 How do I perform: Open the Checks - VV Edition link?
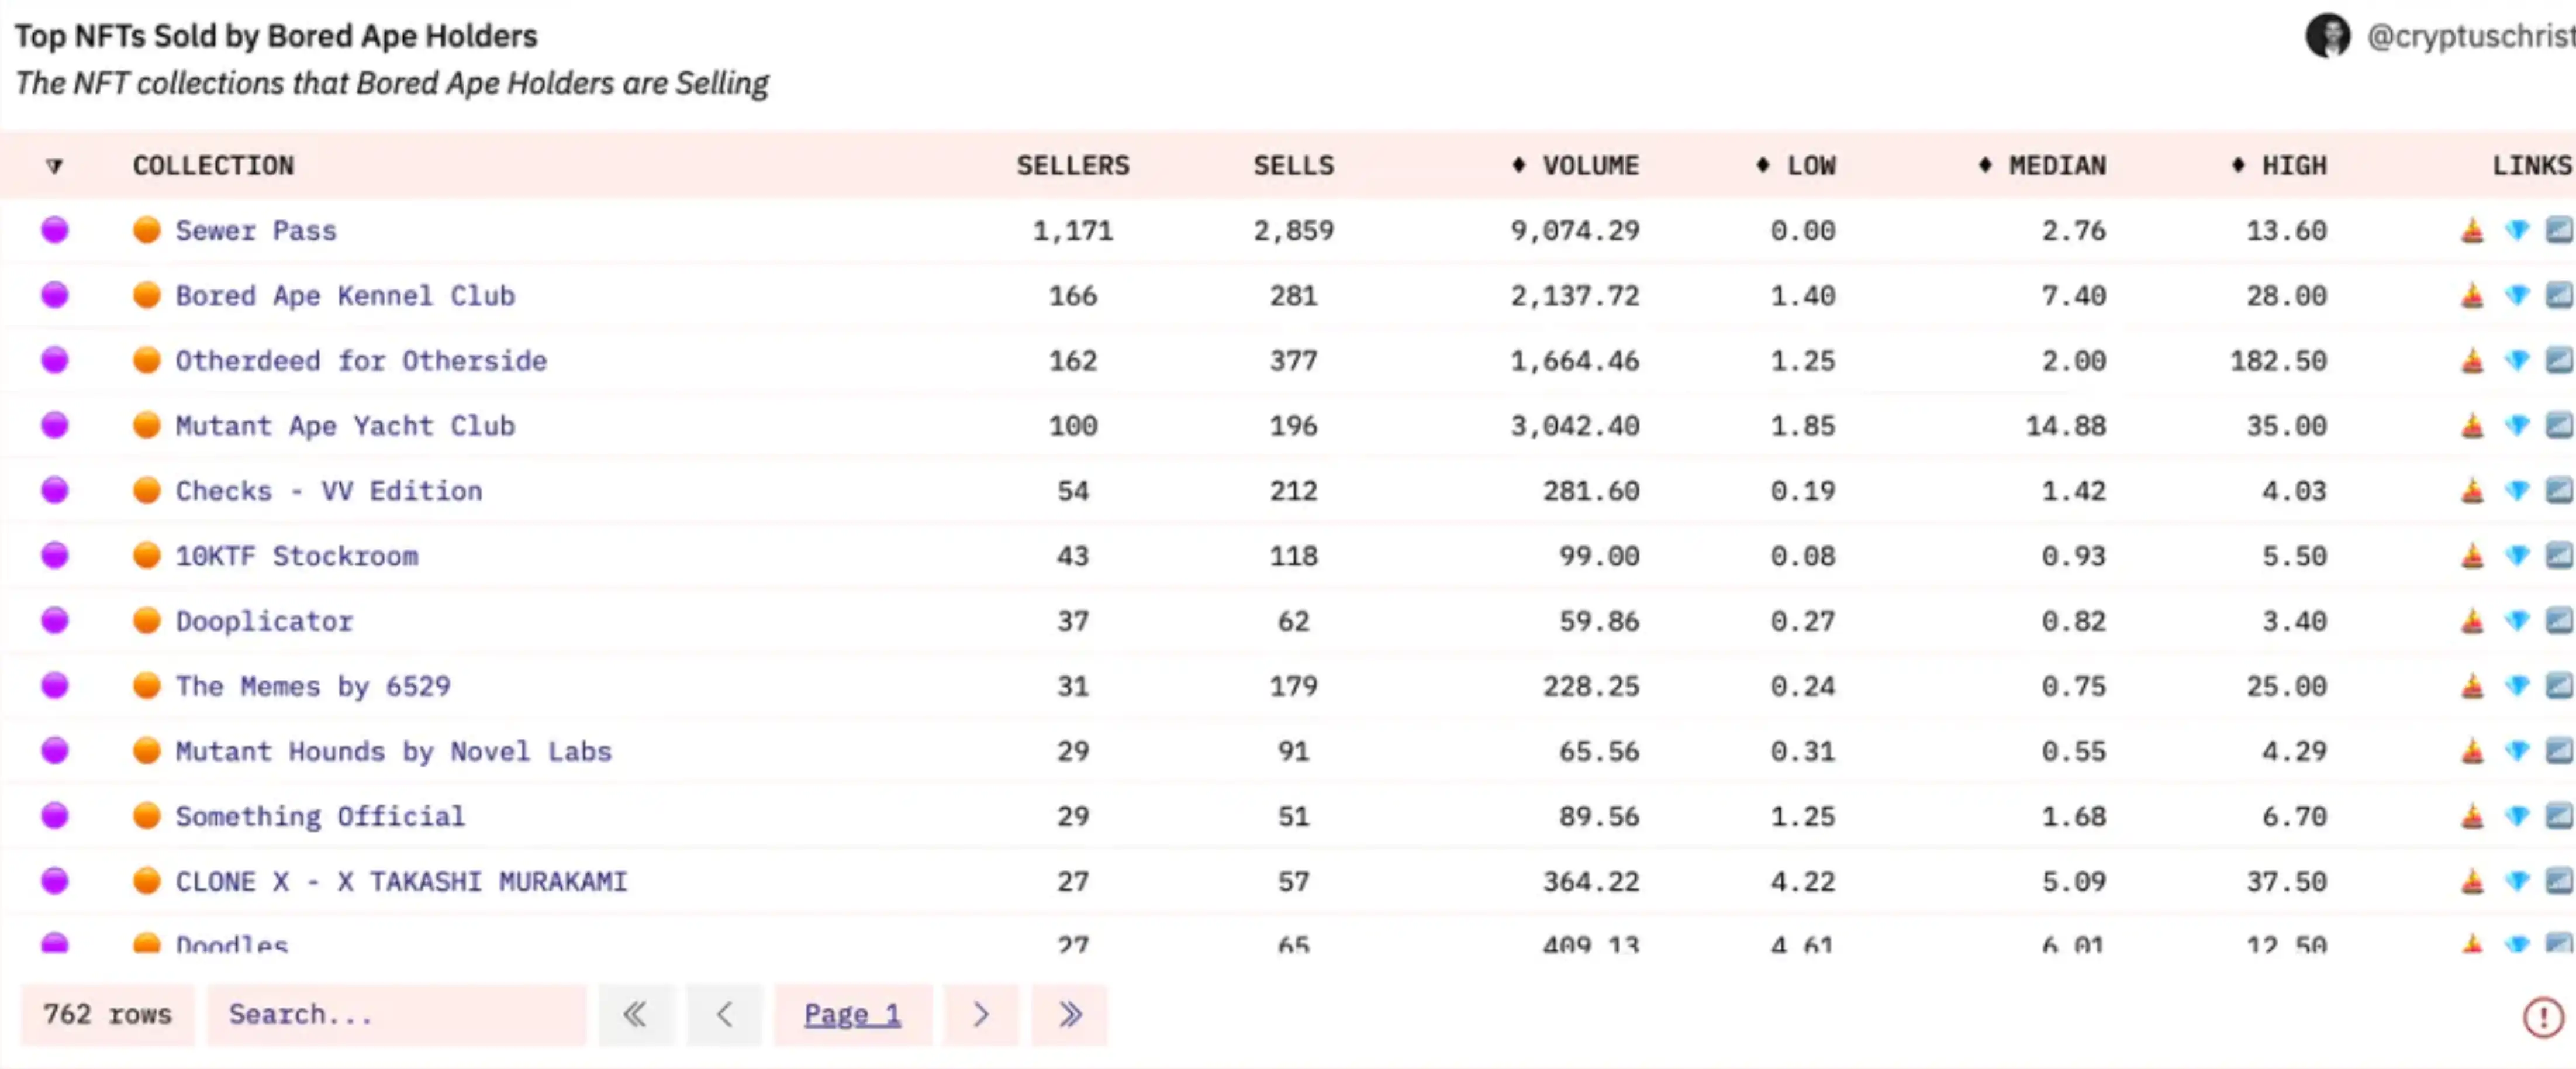pos(329,491)
